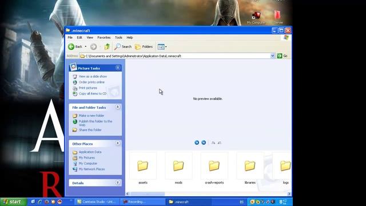The height and width of the screenshot is (206, 366).
Task: Expand the Address bar dropdown
Action: coord(272,56)
